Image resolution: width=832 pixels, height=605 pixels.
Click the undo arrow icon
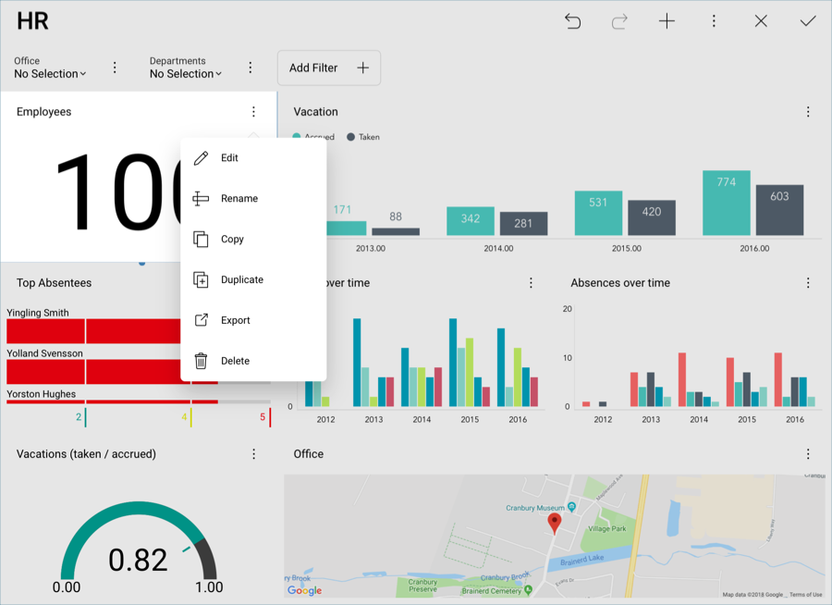pyautogui.click(x=573, y=21)
